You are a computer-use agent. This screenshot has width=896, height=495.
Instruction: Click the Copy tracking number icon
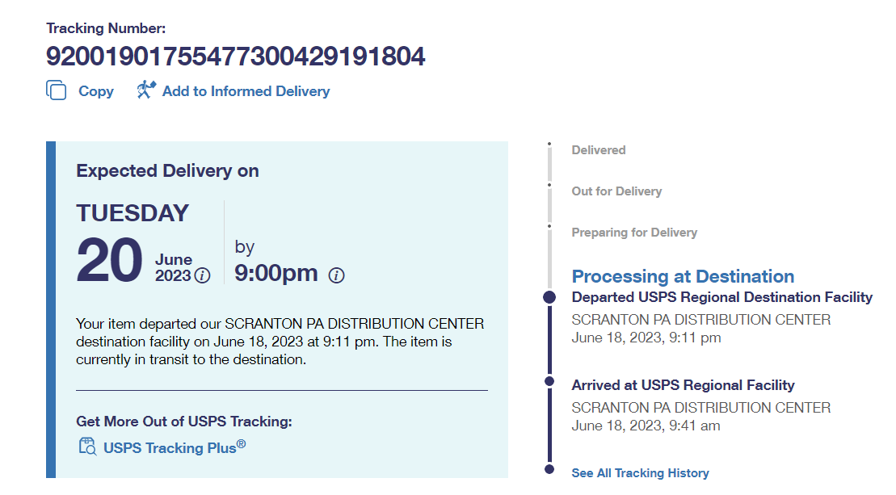(x=57, y=90)
